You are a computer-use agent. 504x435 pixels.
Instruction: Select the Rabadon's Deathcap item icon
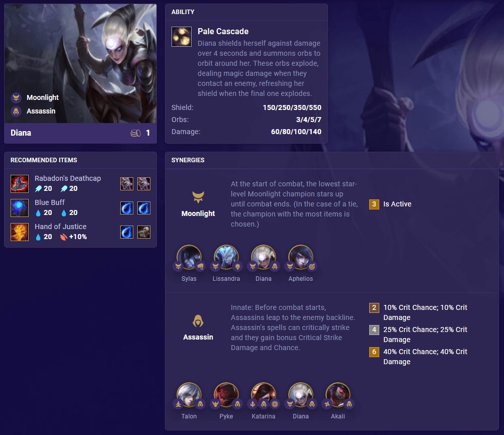[x=20, y=184]
